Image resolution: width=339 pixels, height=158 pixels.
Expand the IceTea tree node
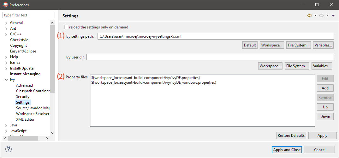(6, 63)
